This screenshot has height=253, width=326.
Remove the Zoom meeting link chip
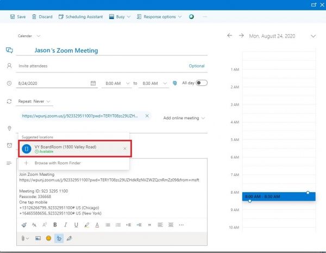[x=147, y=116]
